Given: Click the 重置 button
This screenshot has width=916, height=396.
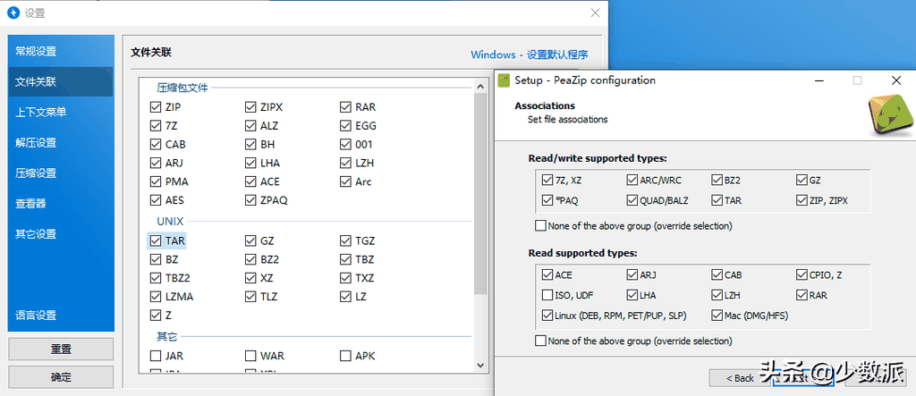Looking at the screenshot, I should click(x=61, y=350).
